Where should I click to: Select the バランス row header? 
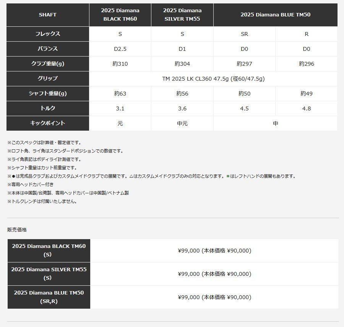47,49
